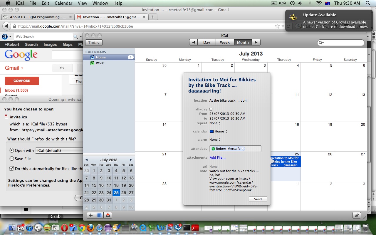
Task: Open the repeat None dropdown
Action: (215, 123)
